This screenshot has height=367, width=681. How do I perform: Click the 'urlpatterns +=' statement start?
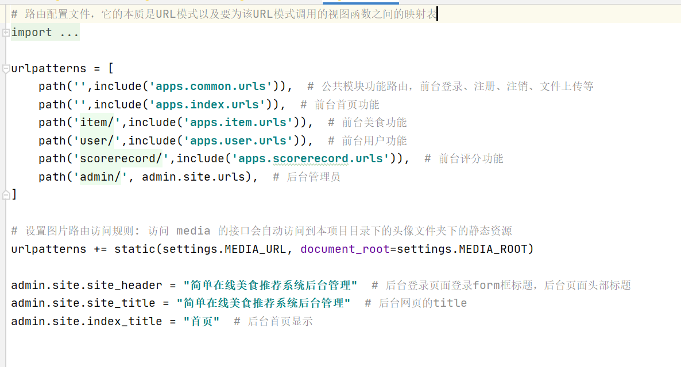tap(59, 249)
